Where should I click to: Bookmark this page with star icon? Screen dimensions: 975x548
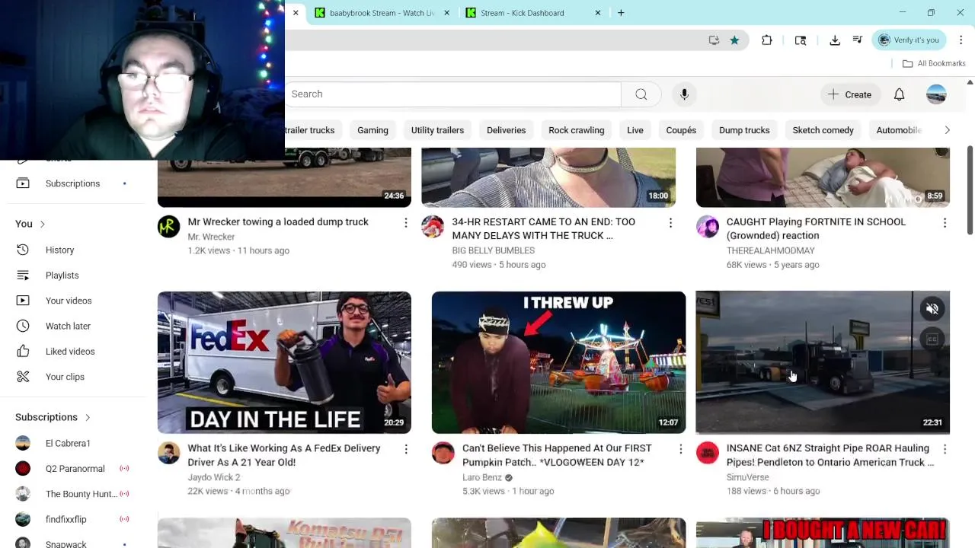point(734,40)
